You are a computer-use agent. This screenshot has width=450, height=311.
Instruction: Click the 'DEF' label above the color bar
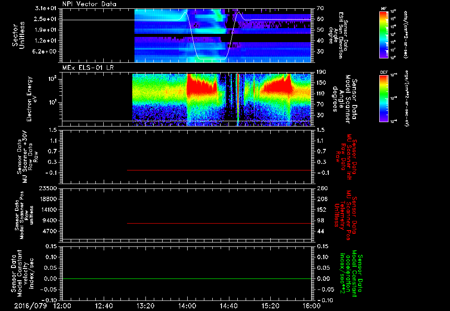coord(384,72)
